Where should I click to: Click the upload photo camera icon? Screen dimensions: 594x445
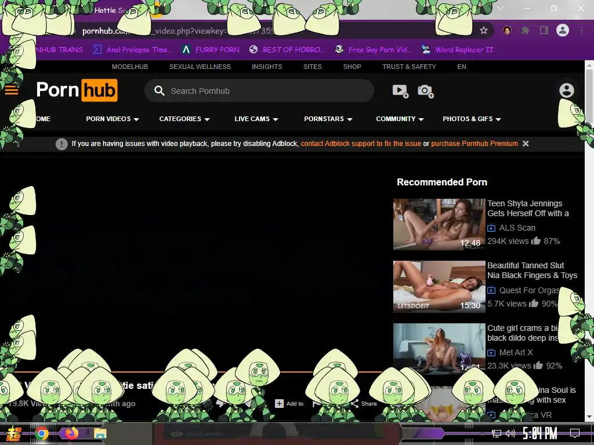(x=425, y=91)
